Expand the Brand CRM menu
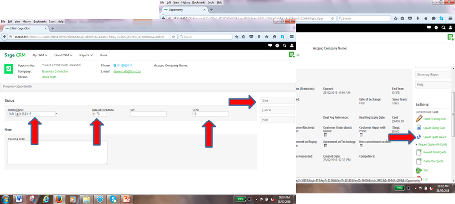The width and height of the screenshot is (455, 204). click(x=63, y=55)
